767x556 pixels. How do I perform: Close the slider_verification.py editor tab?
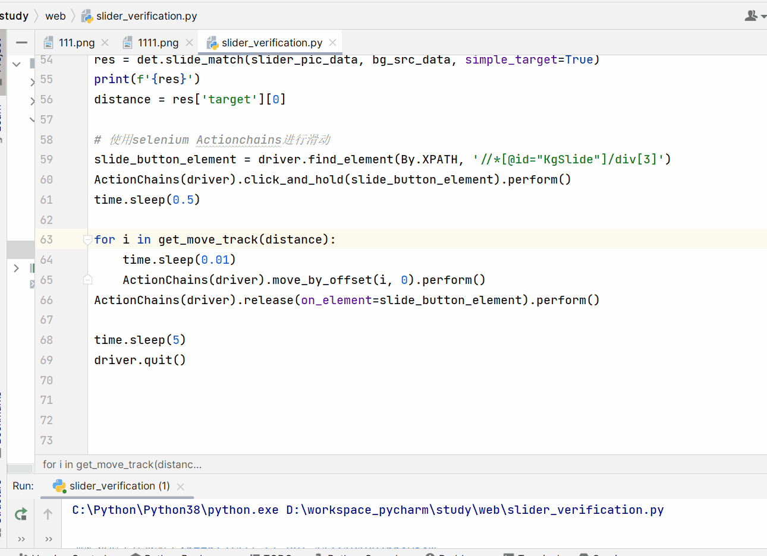tap(333, 43)
